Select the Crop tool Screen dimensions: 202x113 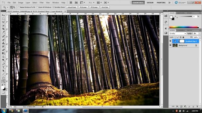(x=3, y=29)
